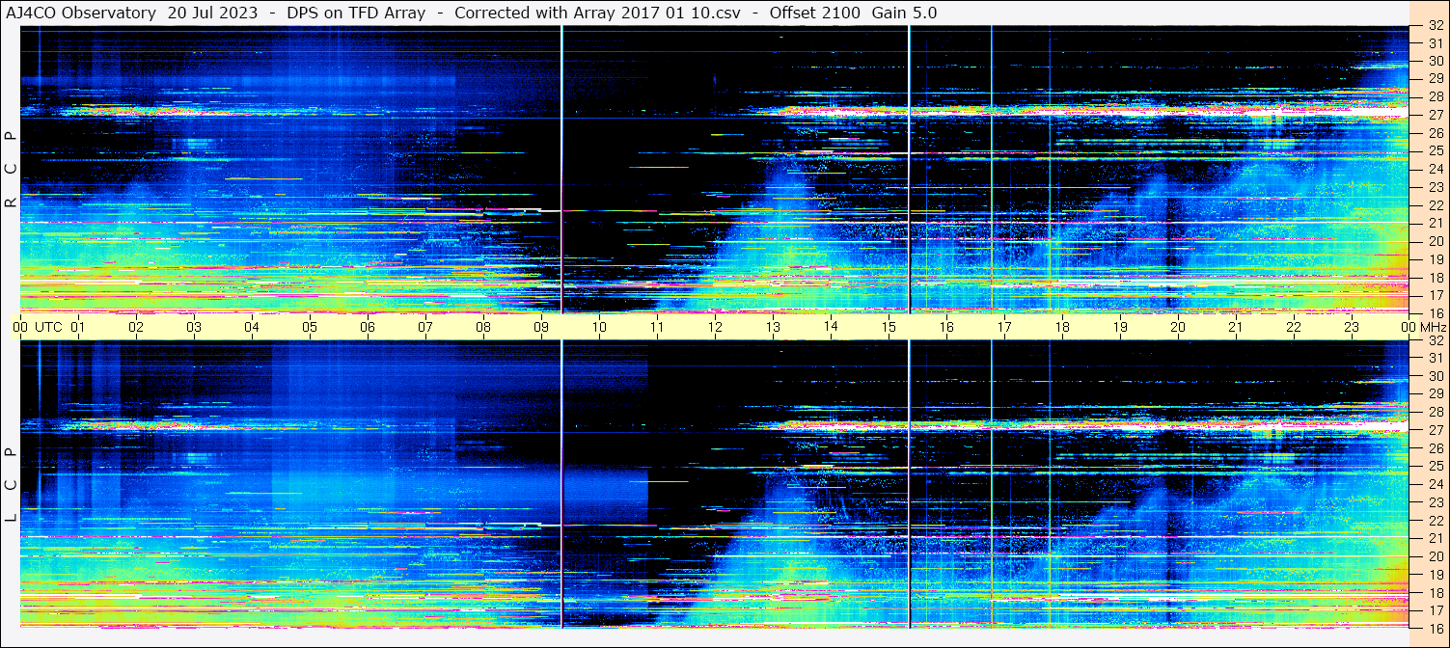This screenshot has width=1450, height=648.
Task: Click the 14 hour label on the time axis
Action: click(x=832, y=326)
